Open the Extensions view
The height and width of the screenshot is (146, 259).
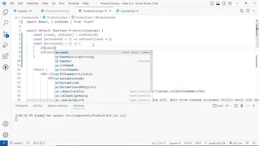click(5, 56)
